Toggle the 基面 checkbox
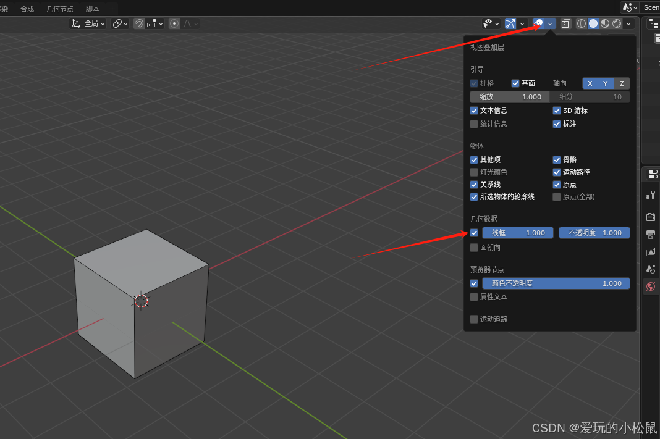 pyautogui.click(x=515, y=83)
